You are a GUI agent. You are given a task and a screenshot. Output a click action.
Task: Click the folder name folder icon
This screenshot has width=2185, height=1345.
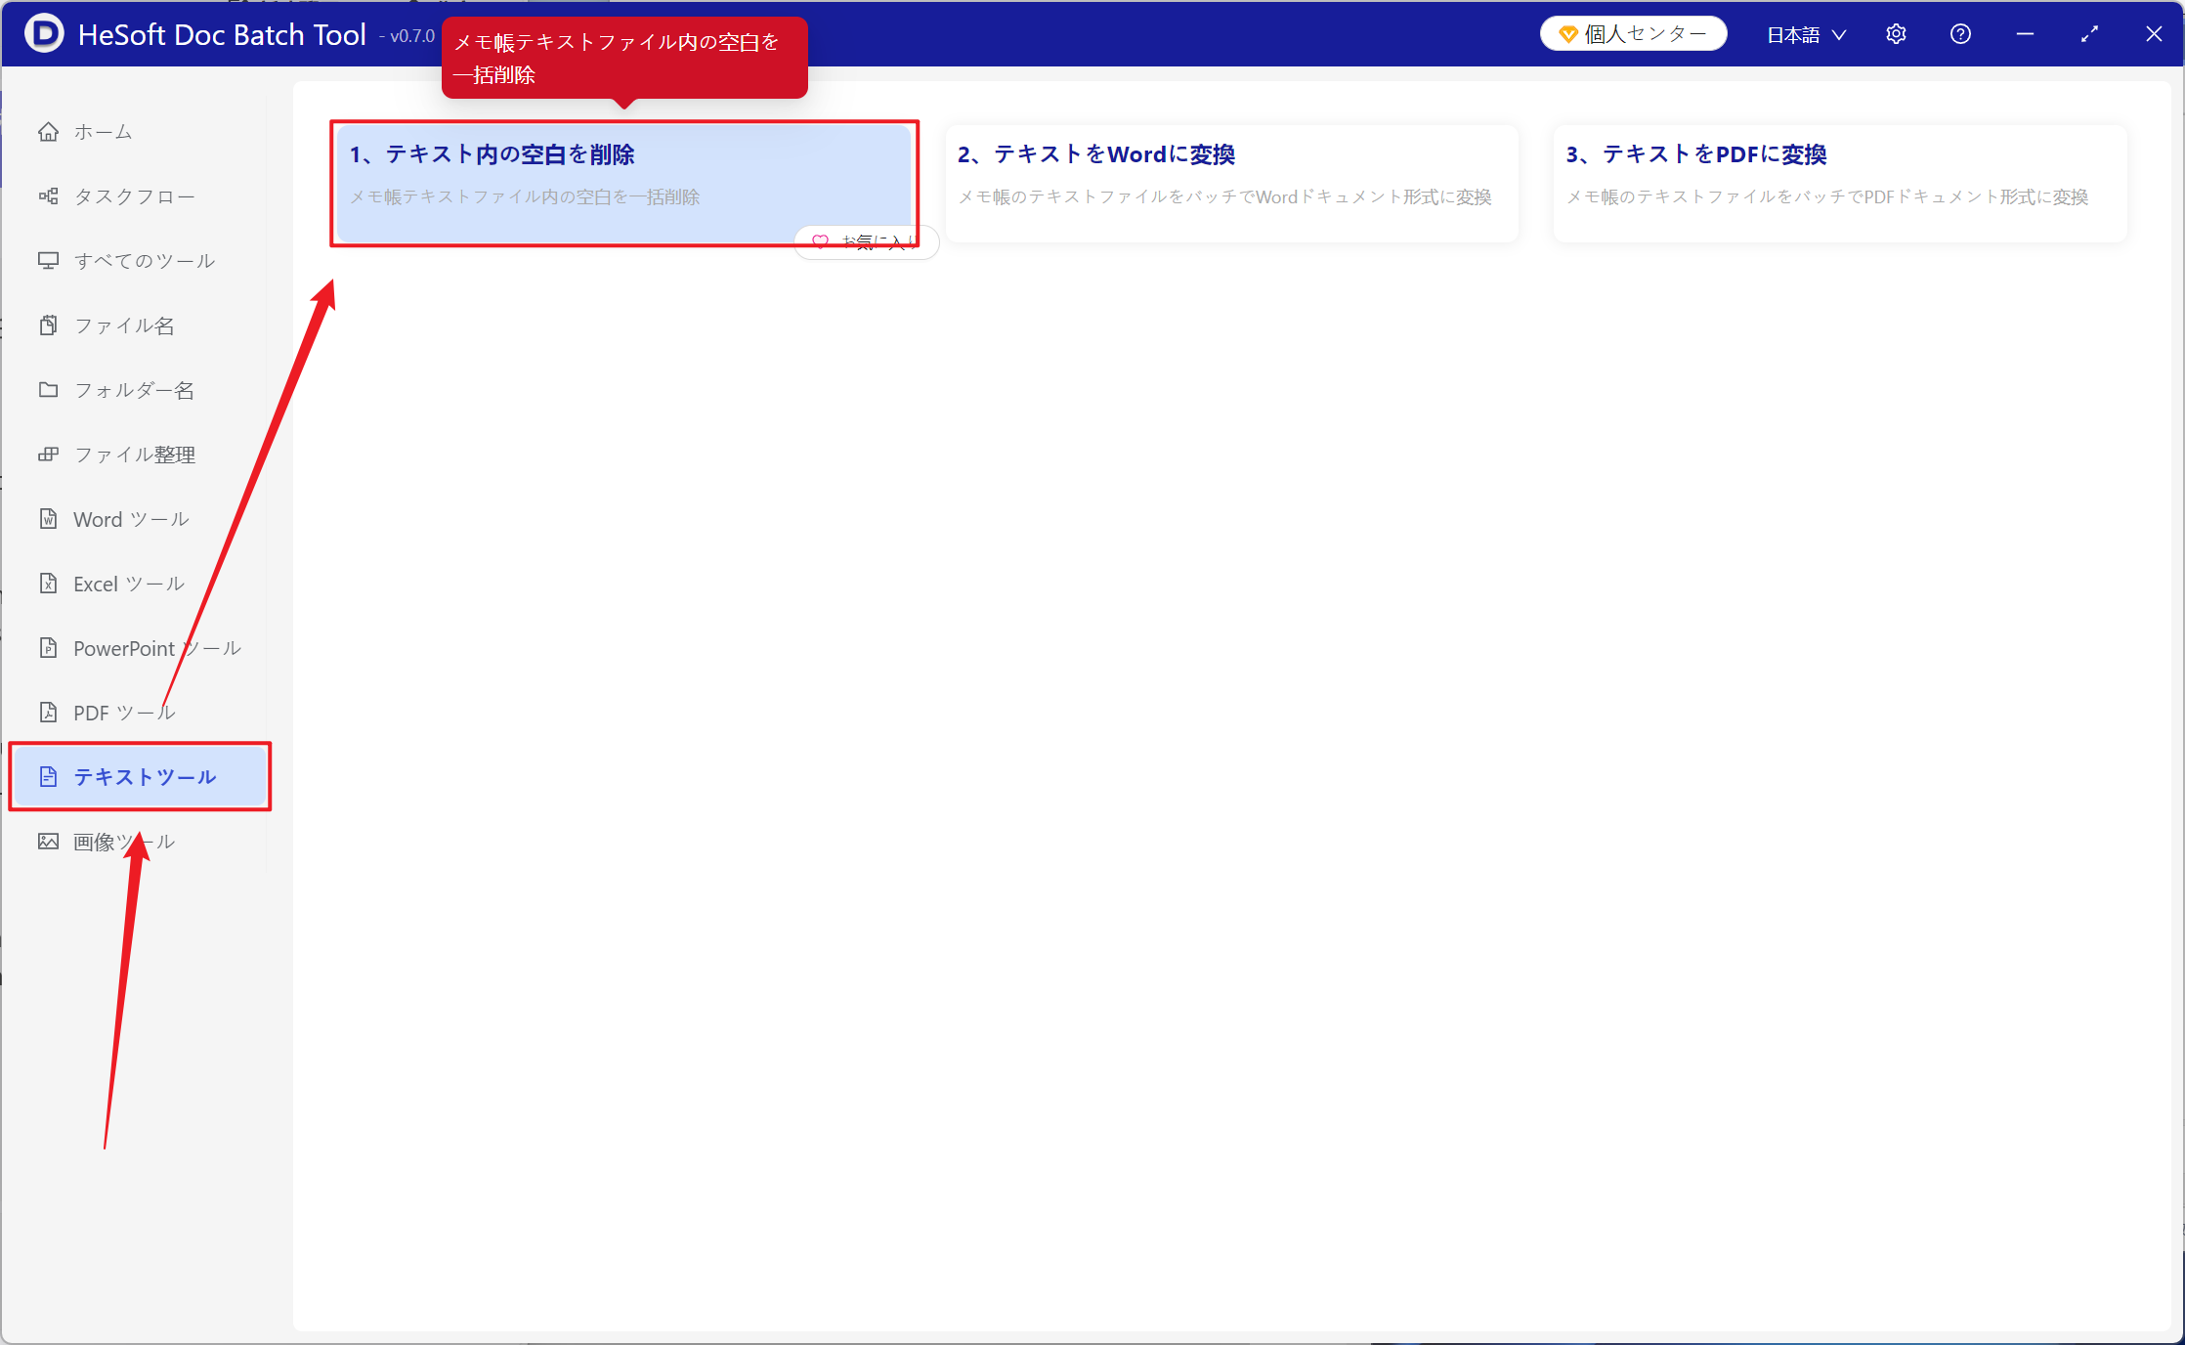click(48, 390)
